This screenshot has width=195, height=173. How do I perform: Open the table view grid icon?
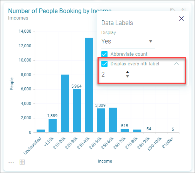point(22,162)
